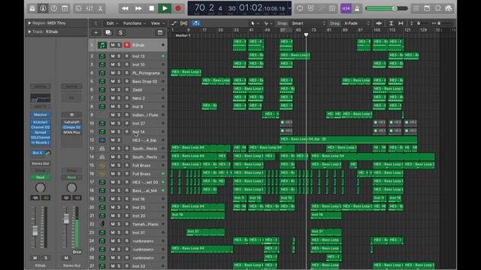Open the ValhallaPl plugin on Stereo Out
This screenshot has height=270, width=481.
point(71,121)
